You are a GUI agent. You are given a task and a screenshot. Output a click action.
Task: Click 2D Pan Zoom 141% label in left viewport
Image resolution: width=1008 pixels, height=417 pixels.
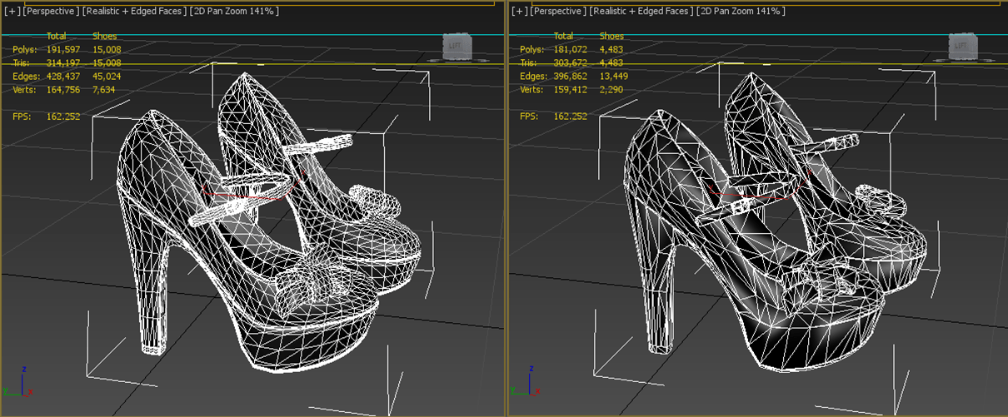pos(234,11)
